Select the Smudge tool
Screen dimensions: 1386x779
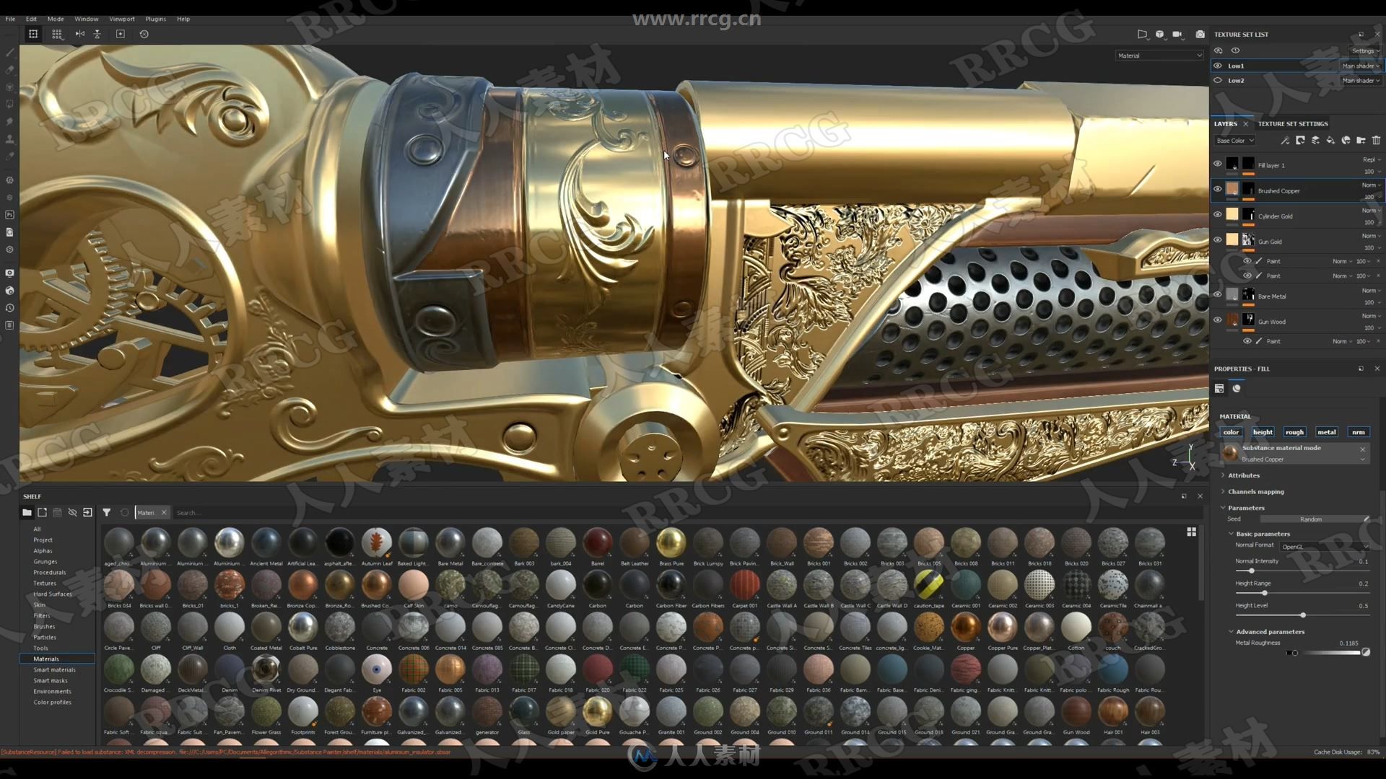click(9, 122)
